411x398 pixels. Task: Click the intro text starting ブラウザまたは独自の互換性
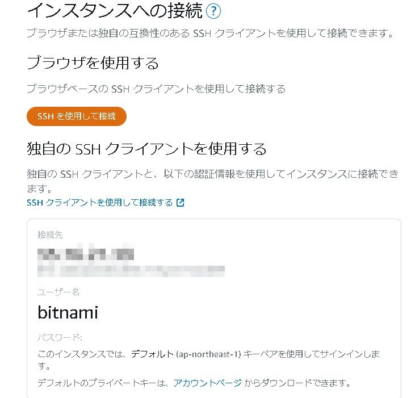210,33
